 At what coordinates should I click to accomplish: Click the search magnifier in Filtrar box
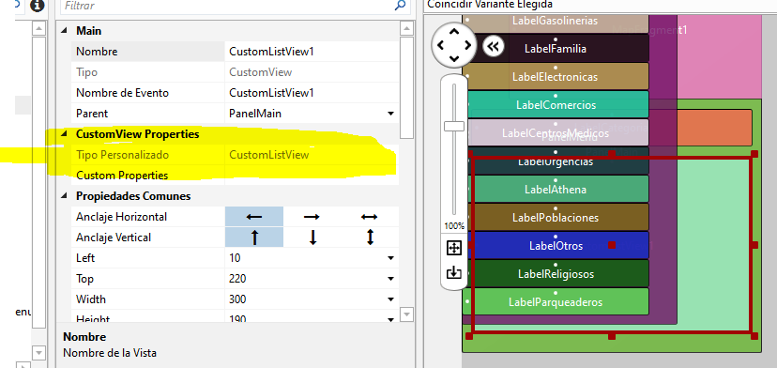[400, 6]
